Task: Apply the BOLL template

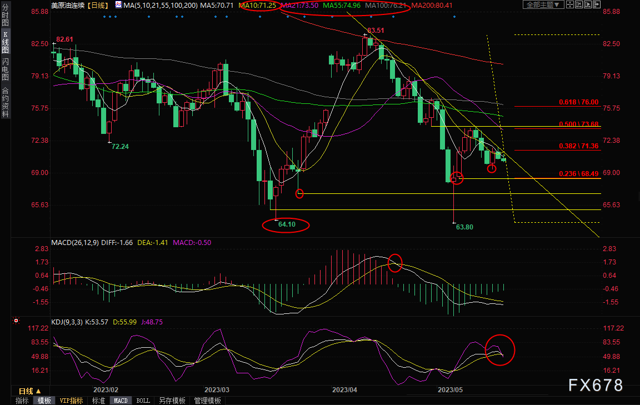Action: pos(143,401)
